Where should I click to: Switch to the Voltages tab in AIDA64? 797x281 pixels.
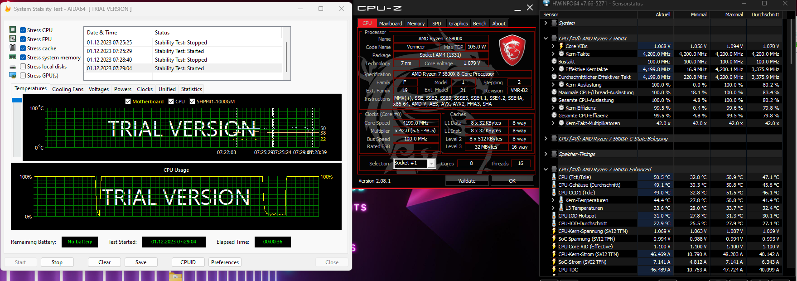click(99, 89)
